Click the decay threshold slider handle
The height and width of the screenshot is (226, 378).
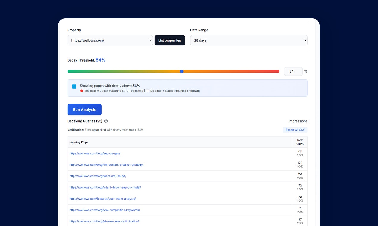point(182,71)
